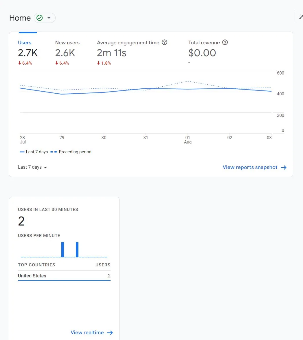Click help icon beside Total revenue
The image size is (303, 340).
[x=225, y=43]
